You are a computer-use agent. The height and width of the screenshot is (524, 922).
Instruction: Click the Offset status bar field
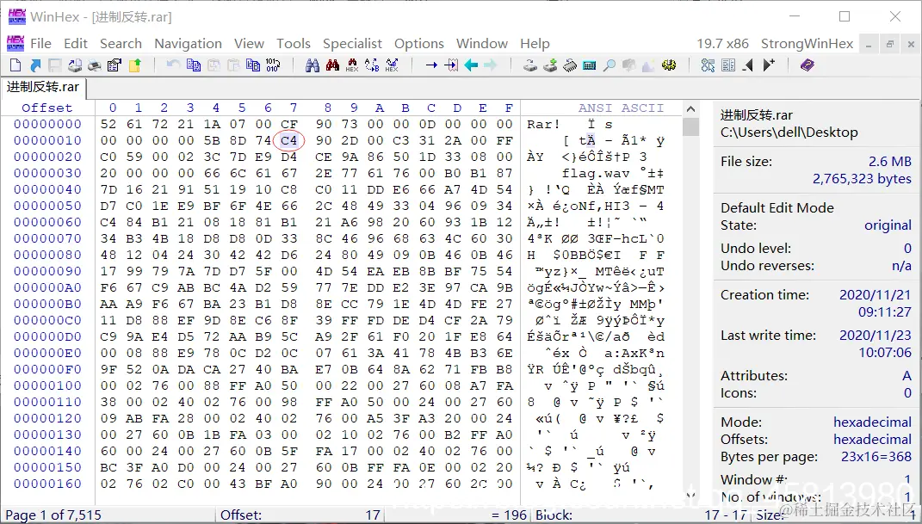pos(300,515)
